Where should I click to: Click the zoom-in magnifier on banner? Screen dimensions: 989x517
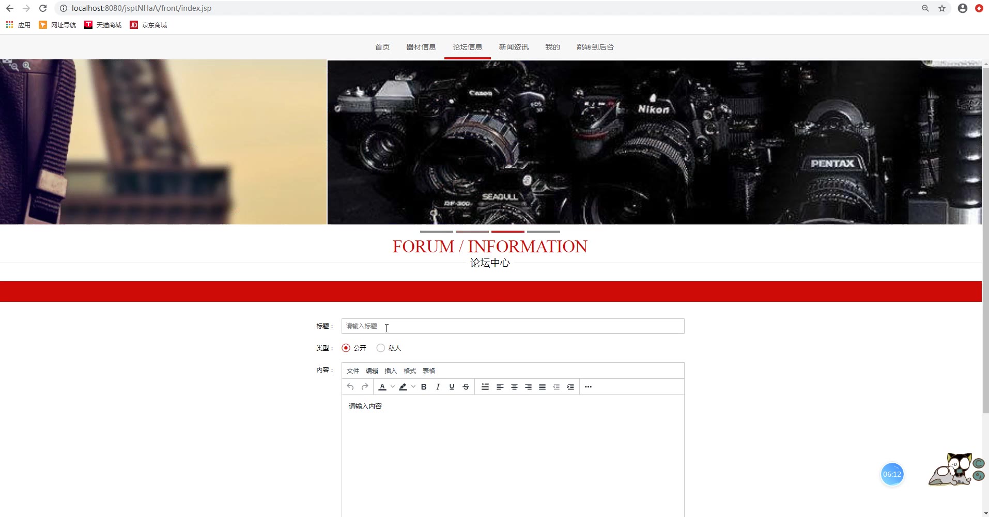(x=26, y=66)
